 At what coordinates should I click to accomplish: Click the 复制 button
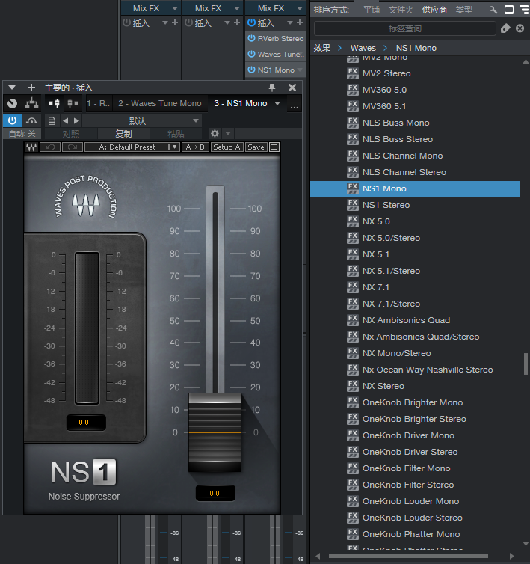coord(123,134)
